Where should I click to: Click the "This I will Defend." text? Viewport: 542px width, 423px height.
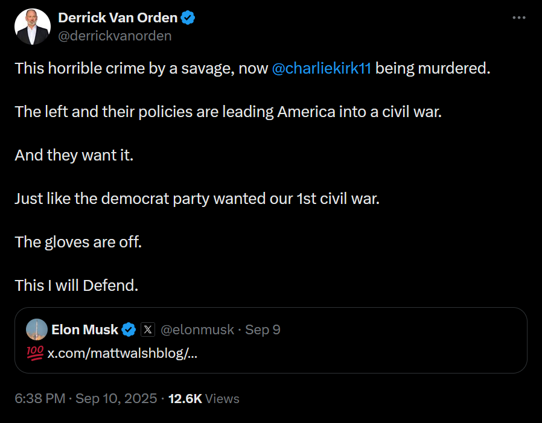(77, 285)
